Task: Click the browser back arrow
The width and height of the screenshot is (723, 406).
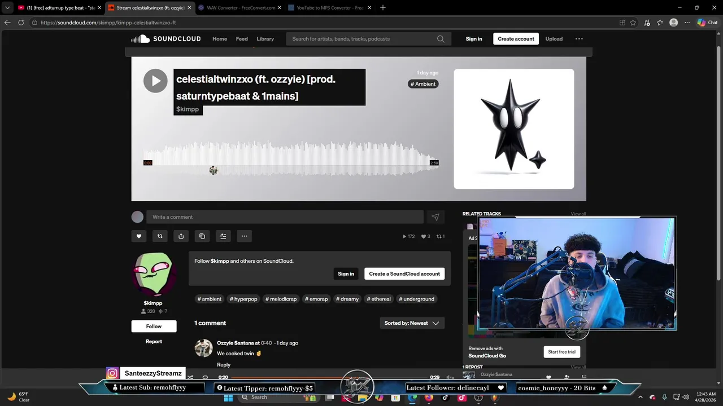Action: point(7,23)
